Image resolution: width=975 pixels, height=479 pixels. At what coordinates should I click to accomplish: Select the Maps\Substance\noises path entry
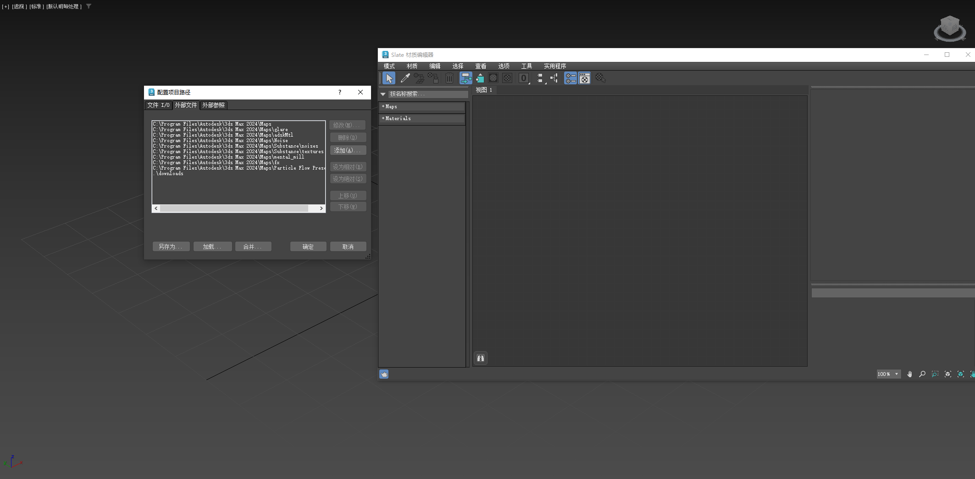238,146
